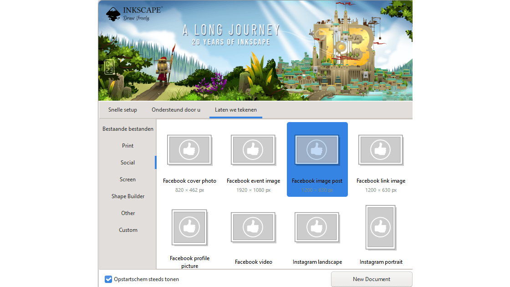The height and width of the screenshot is (287, 510).
Task: Show the Print templates category
Action: pos(128,146)
